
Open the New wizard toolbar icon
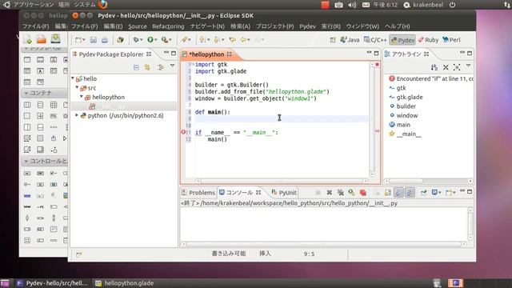[78, 40]
